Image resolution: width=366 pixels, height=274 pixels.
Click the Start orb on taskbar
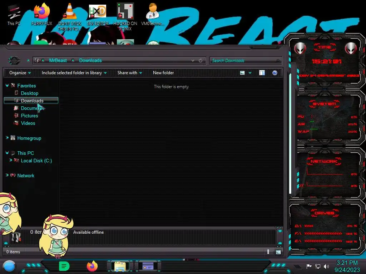[x=9, y=266]
